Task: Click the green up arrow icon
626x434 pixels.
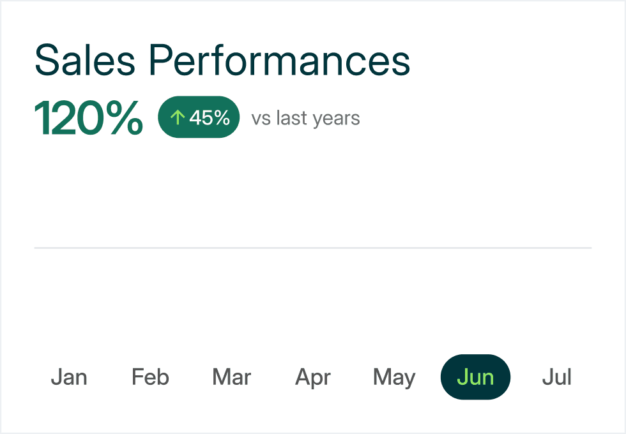Action: 178,117
